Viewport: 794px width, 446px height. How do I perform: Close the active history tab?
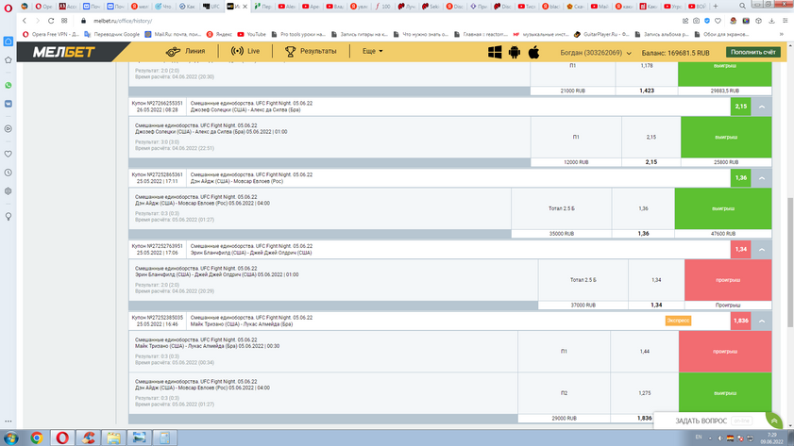(x=245, y=7)
